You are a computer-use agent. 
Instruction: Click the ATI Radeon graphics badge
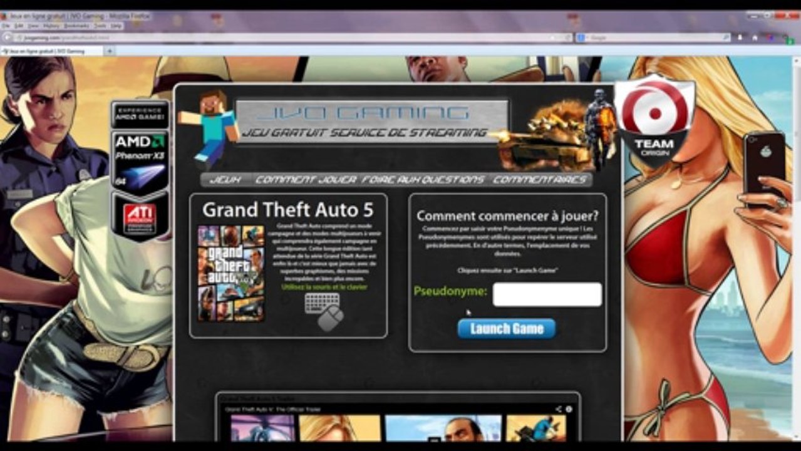pyautogui.click(x=140, y=217)
